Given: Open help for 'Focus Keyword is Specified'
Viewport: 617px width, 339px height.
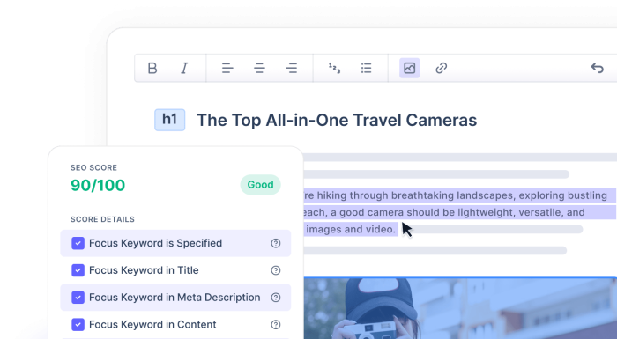Looking at the screenshot, I should pos(276,243).
